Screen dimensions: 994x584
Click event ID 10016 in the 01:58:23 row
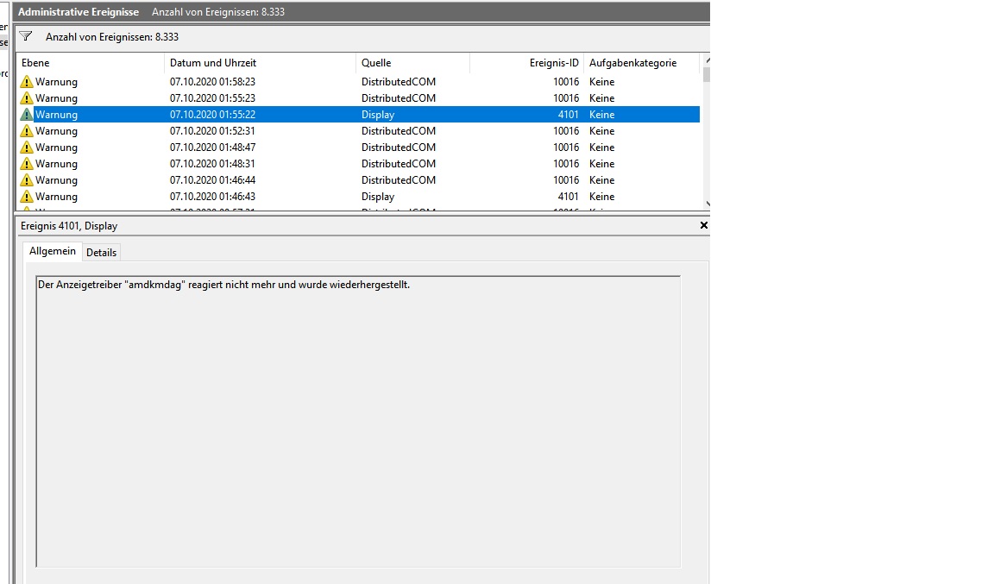[566, 82]
